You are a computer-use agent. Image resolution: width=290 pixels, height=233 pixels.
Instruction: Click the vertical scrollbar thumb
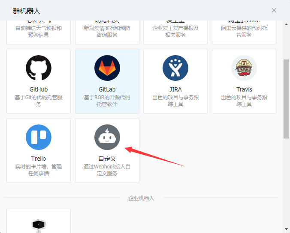click(x=286, y=99)
